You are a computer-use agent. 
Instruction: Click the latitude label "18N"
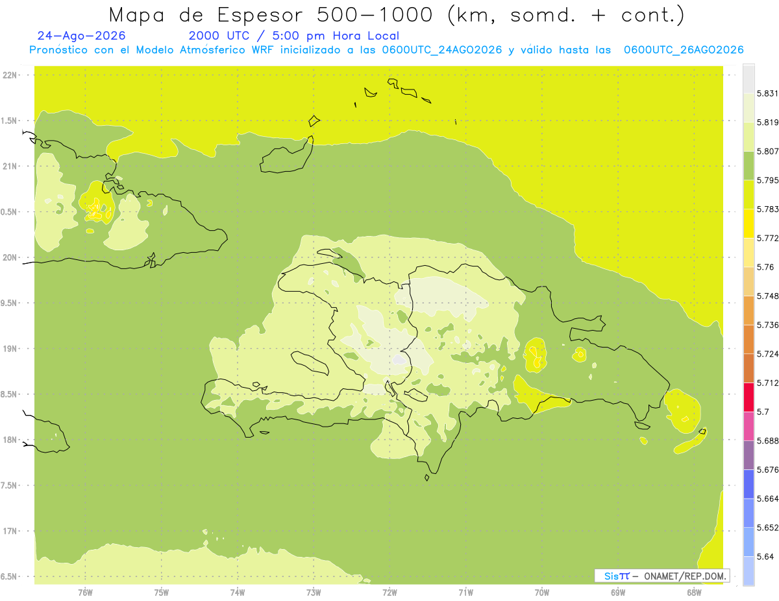(x=10, y=440)
